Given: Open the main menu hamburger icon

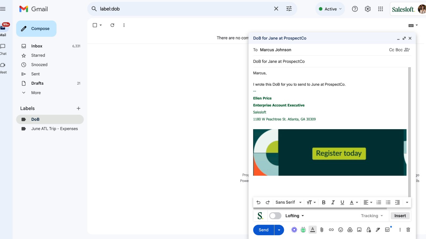Looking at the screenshot, I should click(3, 9).
